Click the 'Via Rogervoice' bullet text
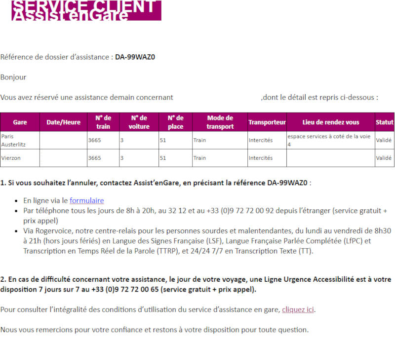Viewport: 395px width, 338px height. [207, 241]
